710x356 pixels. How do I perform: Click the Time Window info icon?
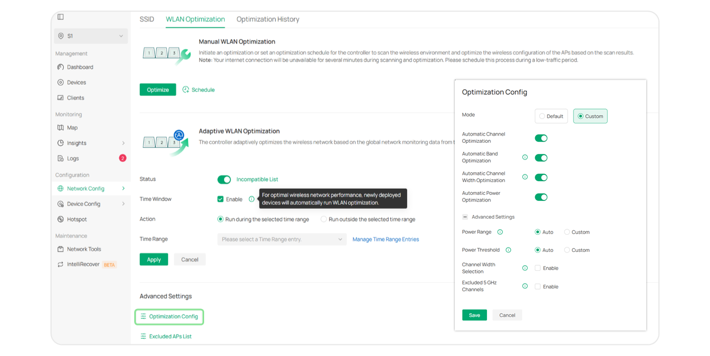pyautogui.click(x=252, y=199)
